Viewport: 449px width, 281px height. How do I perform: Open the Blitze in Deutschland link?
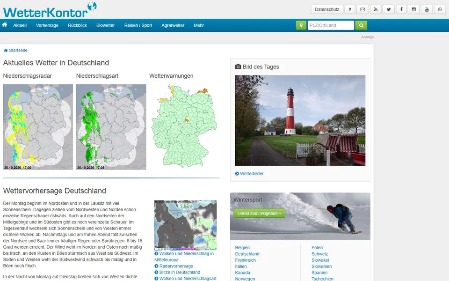coord(177,273)
